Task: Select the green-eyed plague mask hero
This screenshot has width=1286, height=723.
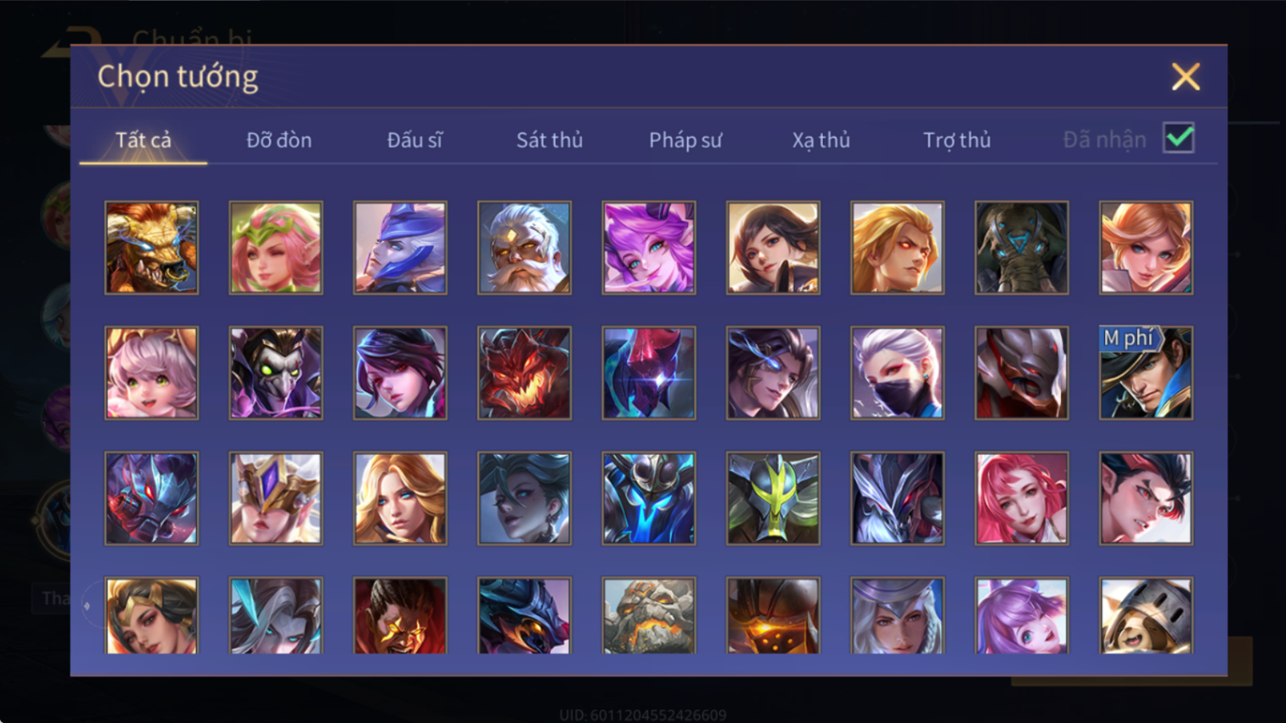Action: tap(276, 373)
